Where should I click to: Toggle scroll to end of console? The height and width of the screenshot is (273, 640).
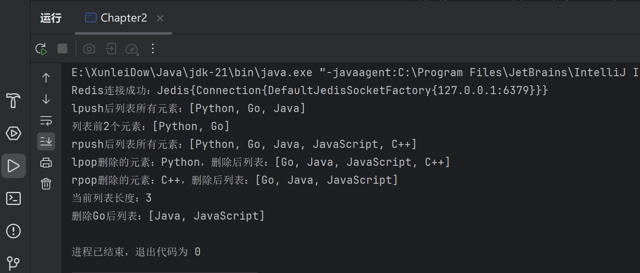pyautogui.click(x=46, y=141)
